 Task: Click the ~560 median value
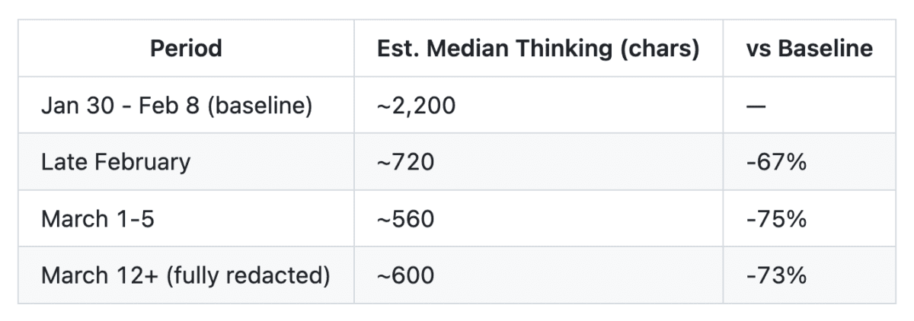coord(405,219)
